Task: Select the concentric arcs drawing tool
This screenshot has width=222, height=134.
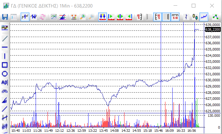Action: tap(5, 91)
